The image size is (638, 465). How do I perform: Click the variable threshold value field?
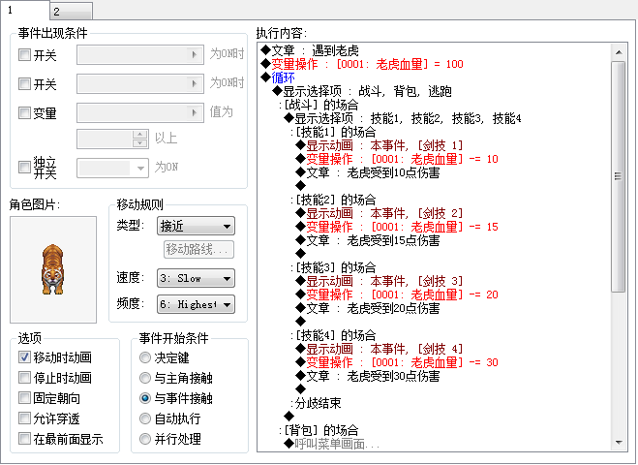[x=105, y=139]
